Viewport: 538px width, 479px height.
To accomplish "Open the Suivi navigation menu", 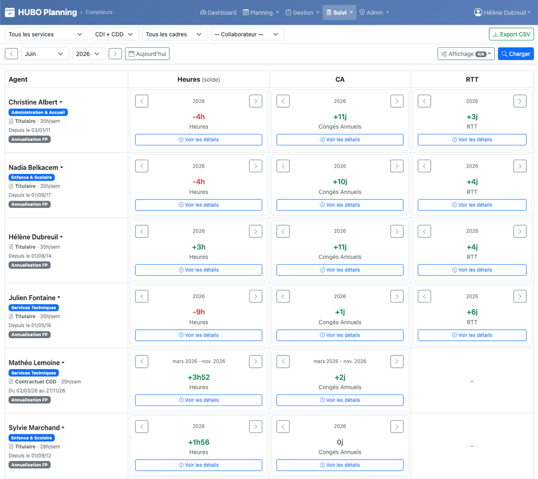I will 339,13.
